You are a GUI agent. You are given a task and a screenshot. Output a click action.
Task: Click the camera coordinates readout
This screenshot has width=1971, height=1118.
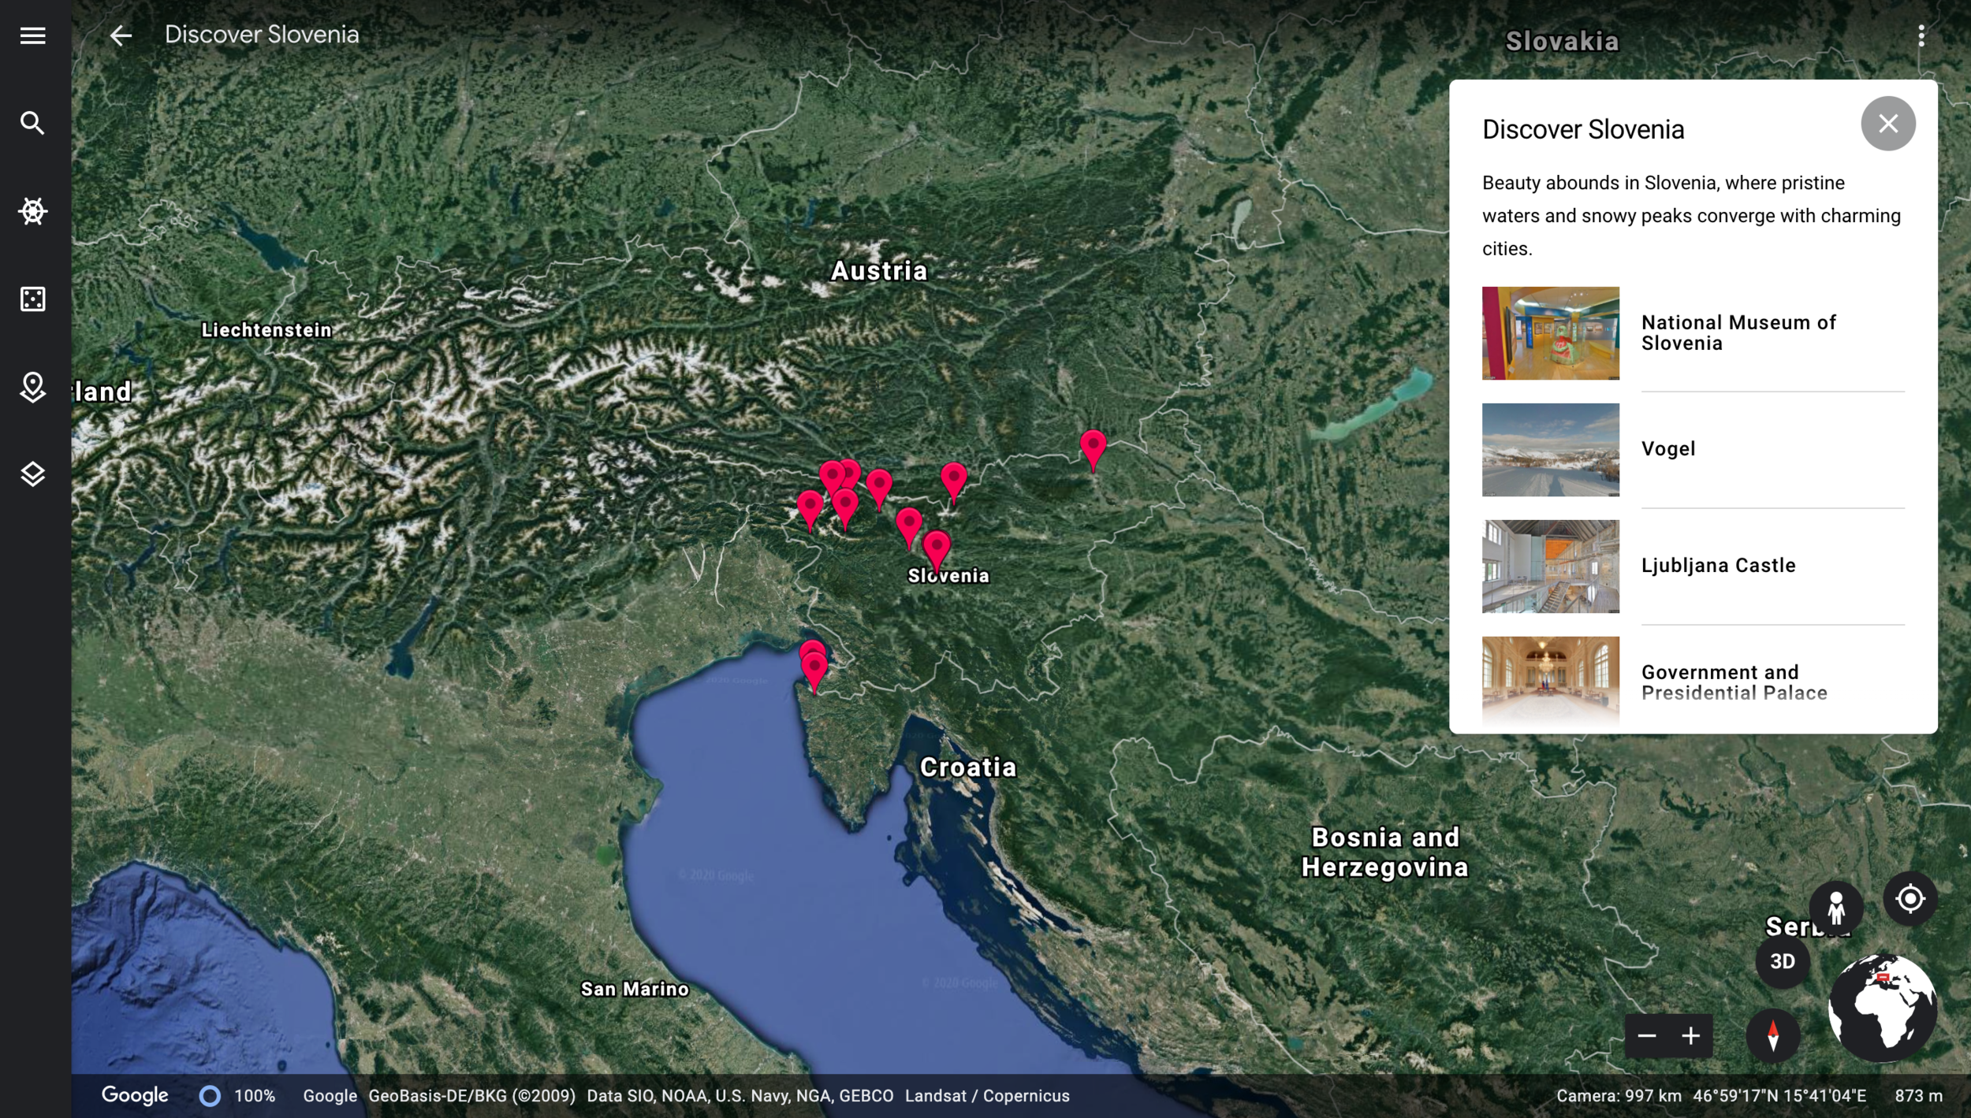click(1712, 1096)
